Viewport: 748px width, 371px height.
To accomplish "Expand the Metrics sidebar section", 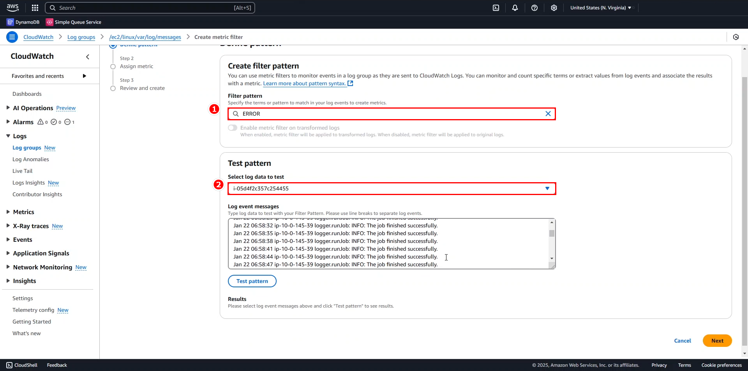I will pyautogui.click(x=23, y=212).
